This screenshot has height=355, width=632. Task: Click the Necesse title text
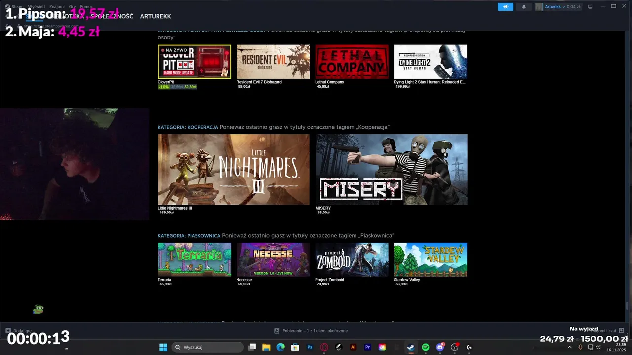coord(244,280)
